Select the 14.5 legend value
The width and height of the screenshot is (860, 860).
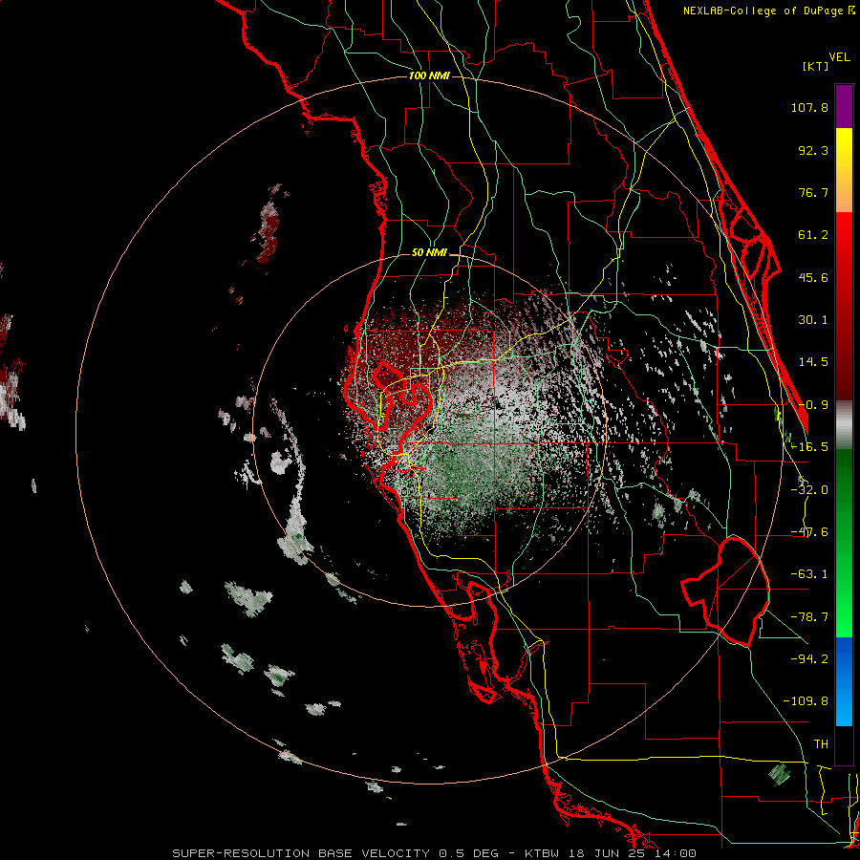[x=813, y=362]
